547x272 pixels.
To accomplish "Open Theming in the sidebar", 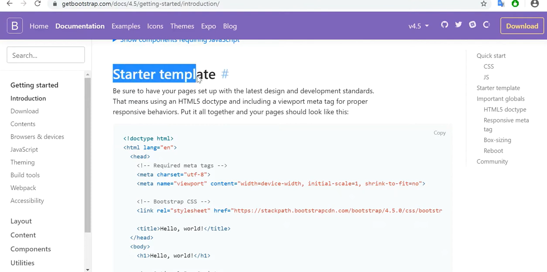I will click(22, 162).
